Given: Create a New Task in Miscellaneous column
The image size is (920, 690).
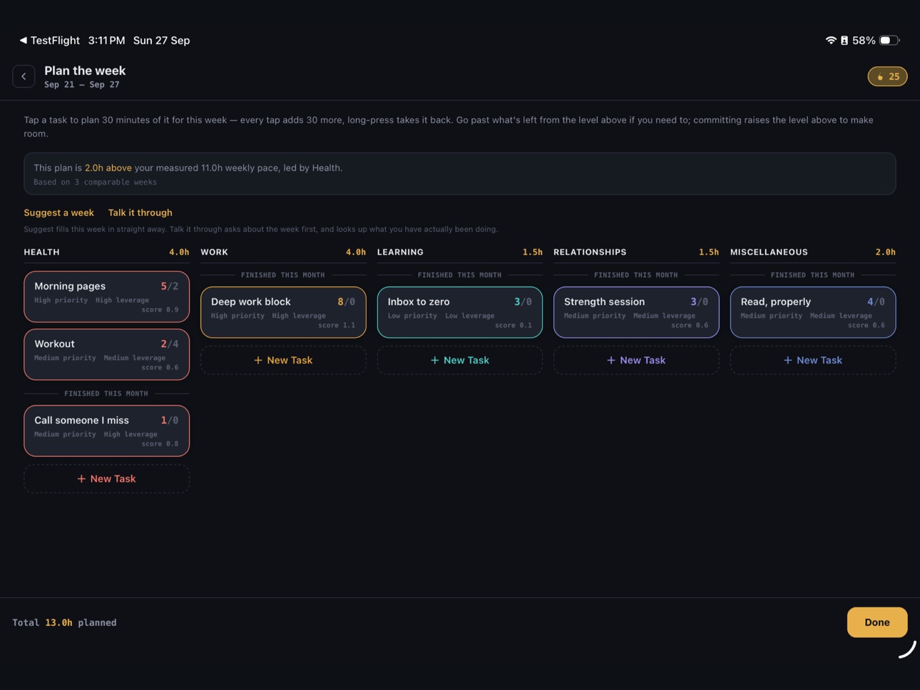Looking at the screenshot, I should (813, 360).
